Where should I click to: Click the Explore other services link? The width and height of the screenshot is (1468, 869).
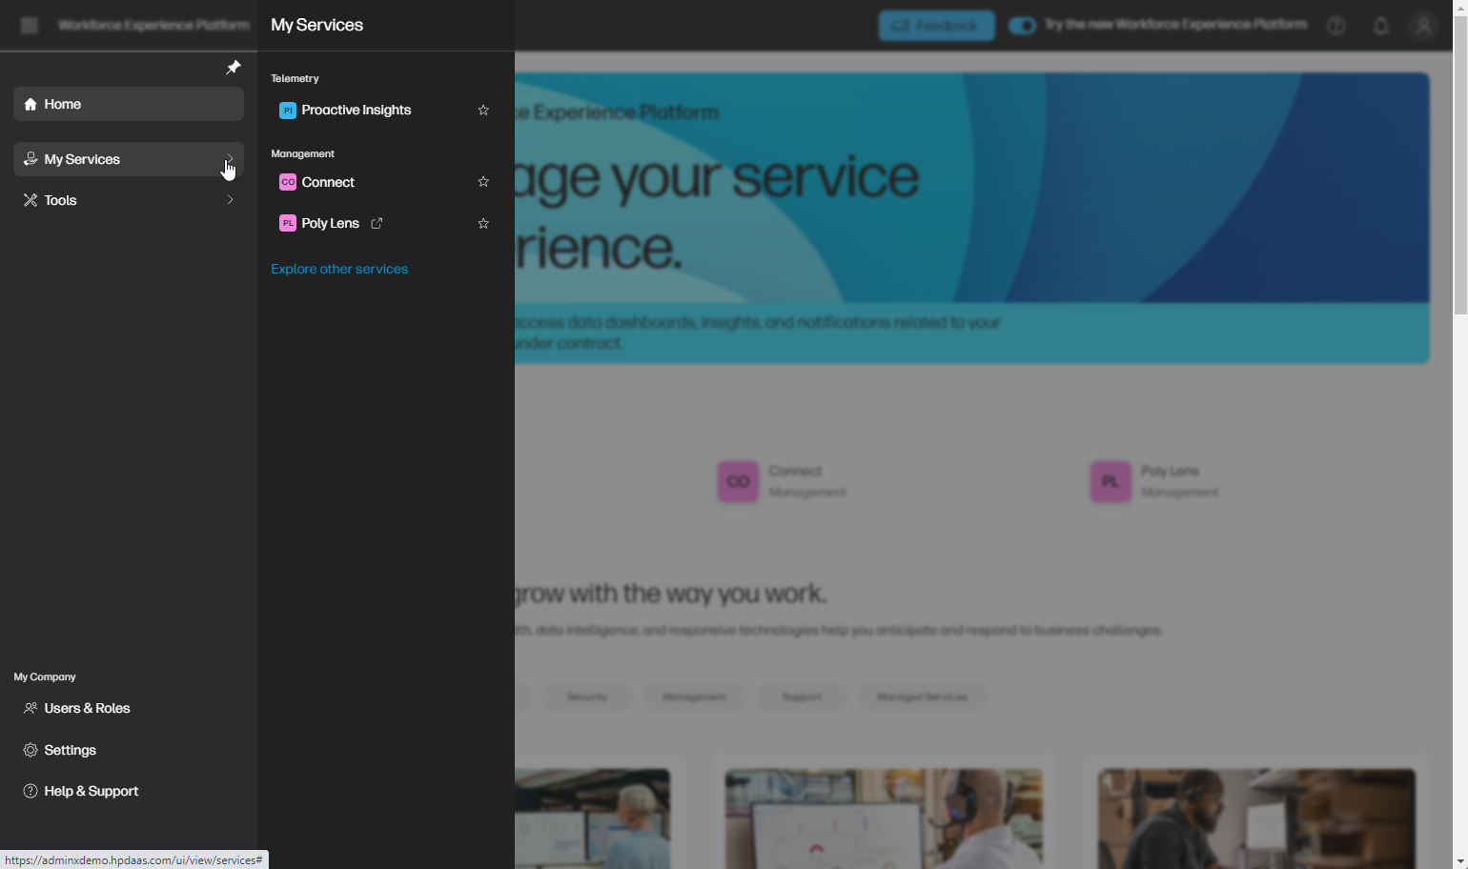[x=338, y=269]
